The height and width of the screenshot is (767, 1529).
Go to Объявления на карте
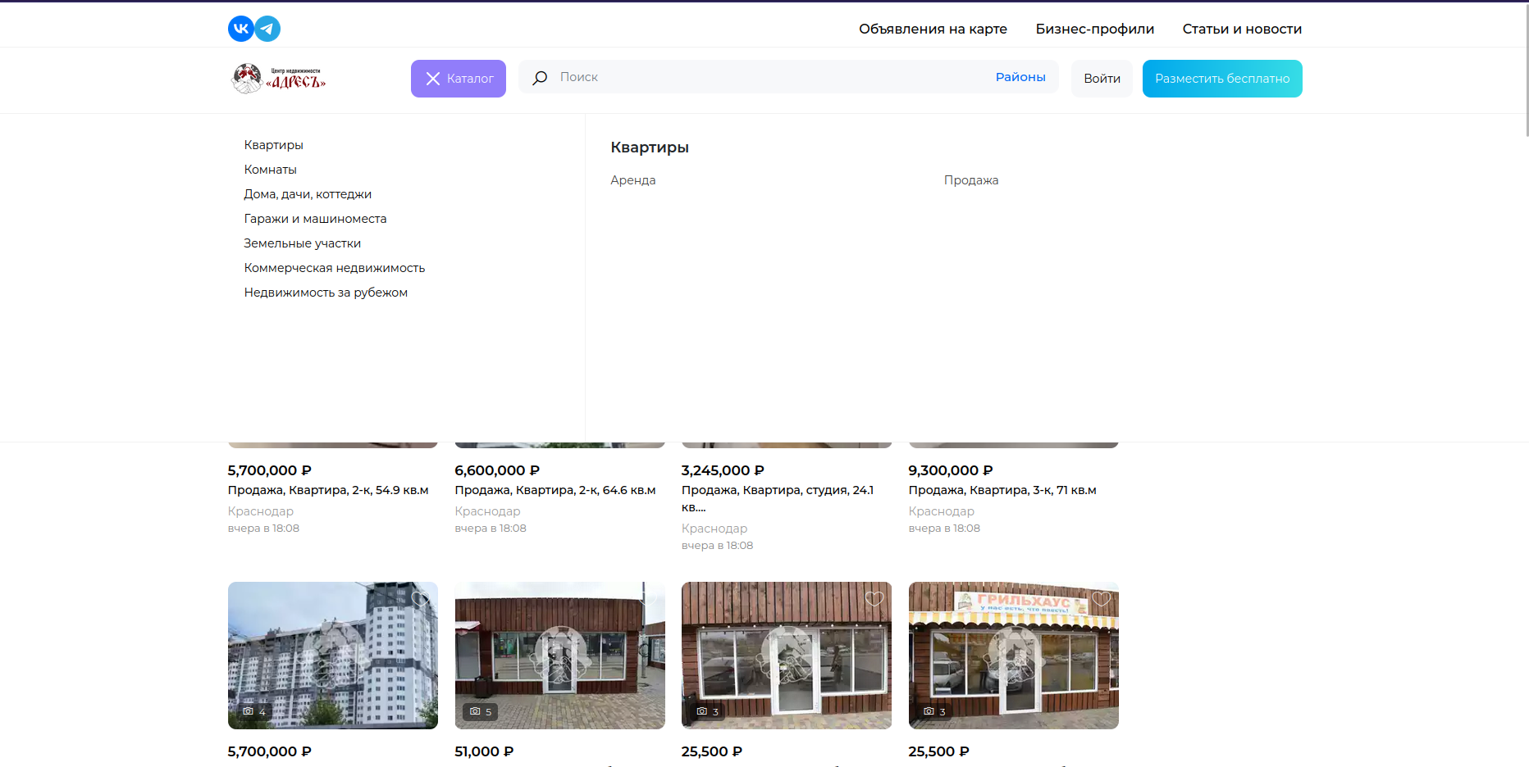pos(933,29)
